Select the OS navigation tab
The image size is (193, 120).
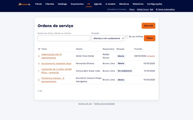pos(89,4)
